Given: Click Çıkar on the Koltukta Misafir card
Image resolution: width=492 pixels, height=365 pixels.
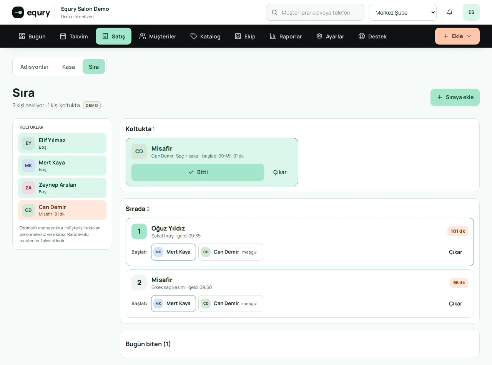Looking at the screenshot, I should pos(280,172).
